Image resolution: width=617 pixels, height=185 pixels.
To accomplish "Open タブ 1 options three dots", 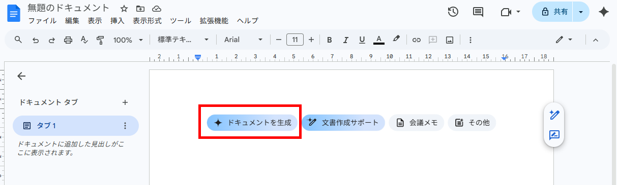I will [x=125, y=126].
